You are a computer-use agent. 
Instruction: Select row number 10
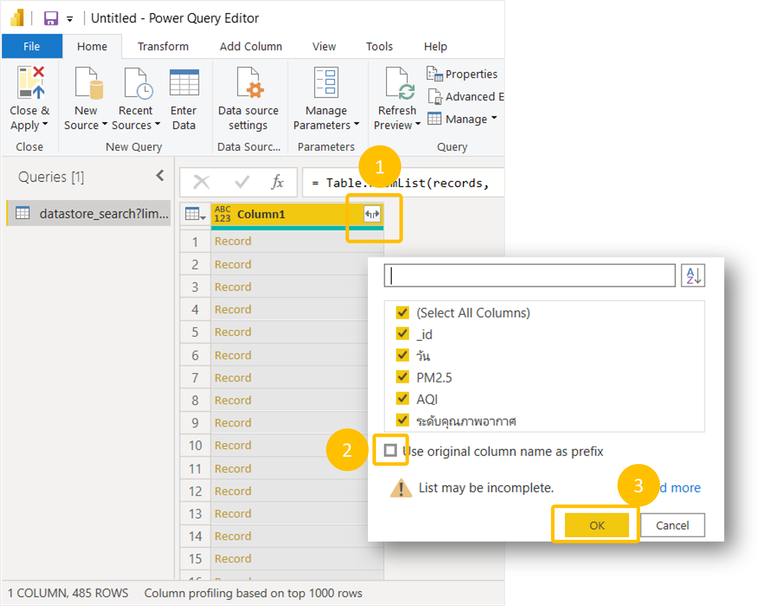[x=195, y=445]
